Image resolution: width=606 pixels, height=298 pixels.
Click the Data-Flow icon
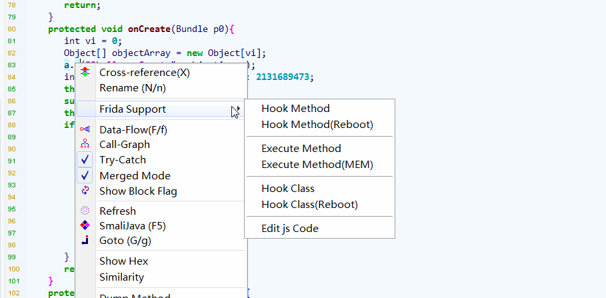coord(85,129)
